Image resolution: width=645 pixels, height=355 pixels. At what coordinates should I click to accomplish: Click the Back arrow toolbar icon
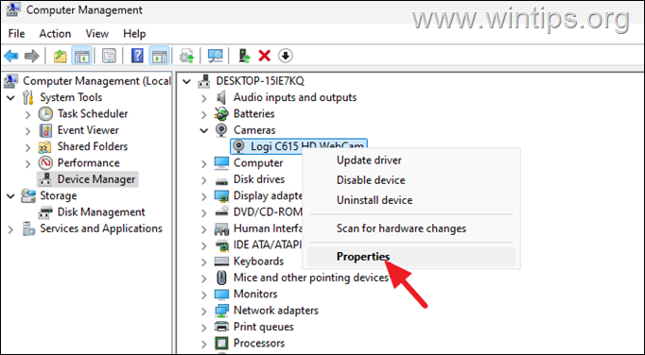pyautogui.click(x=11, y=56)
